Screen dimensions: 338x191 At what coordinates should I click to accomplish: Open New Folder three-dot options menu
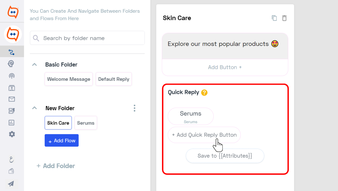tap(135, 108)
